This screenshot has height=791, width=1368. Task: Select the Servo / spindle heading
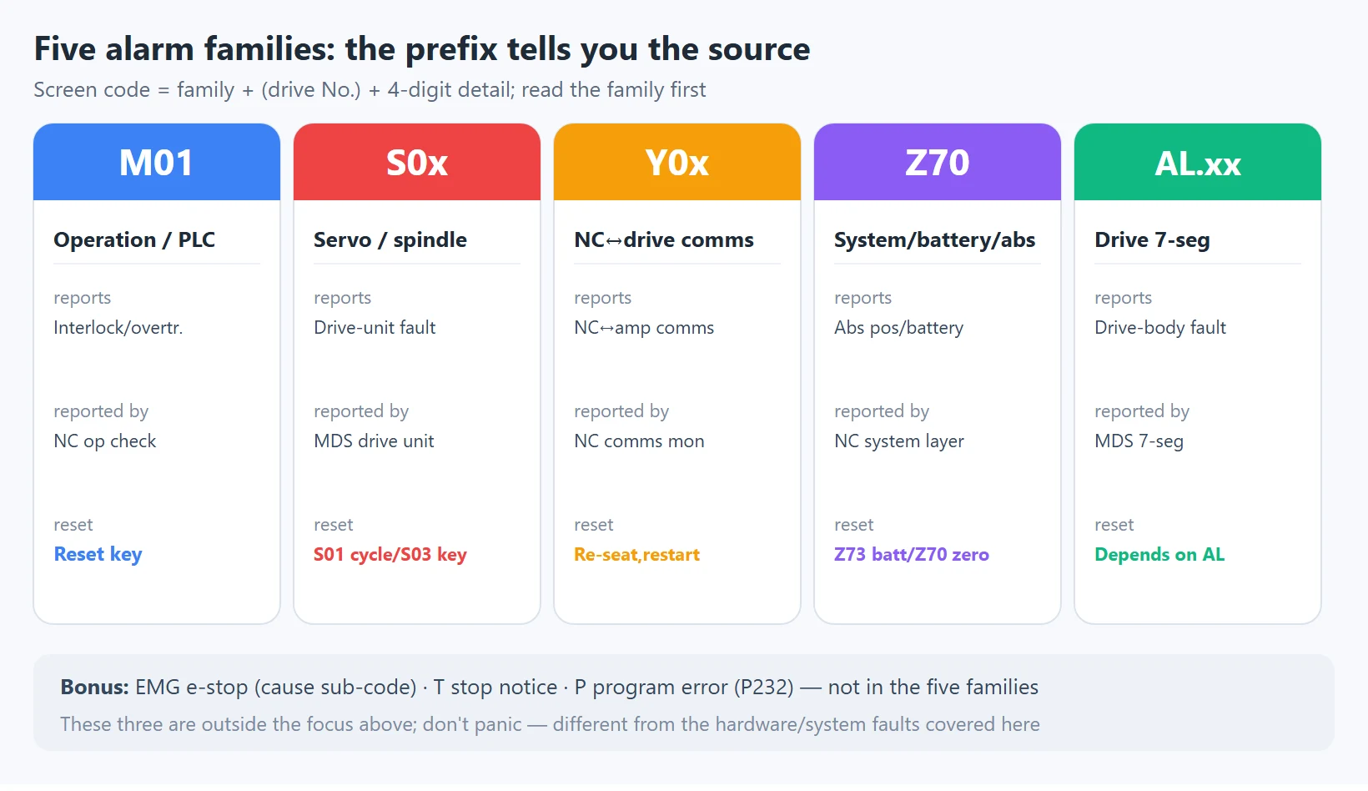[390, 240]
